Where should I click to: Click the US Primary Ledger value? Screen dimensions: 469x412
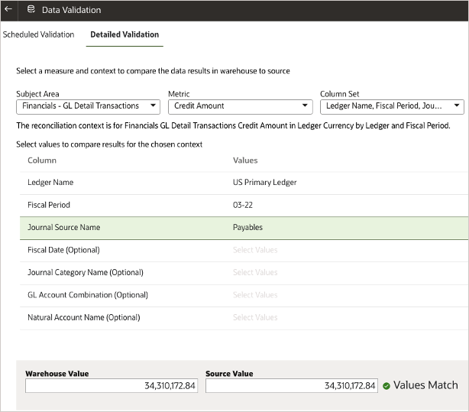pyautogui.click(x=264, y=183)
